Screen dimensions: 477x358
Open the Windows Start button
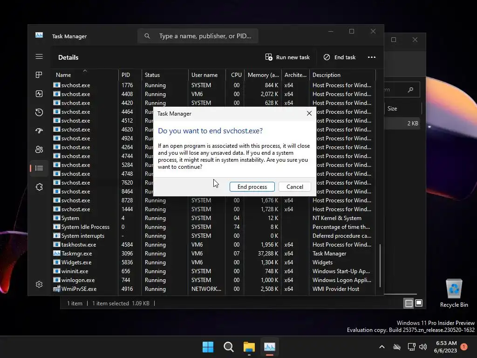[208, 347]
